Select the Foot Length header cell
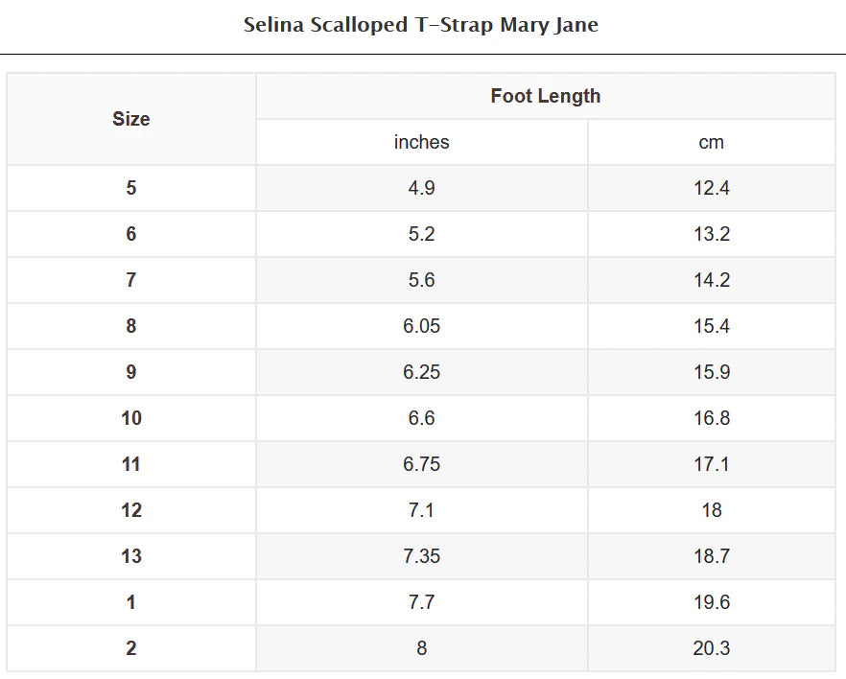The width and height of the screenshot is (846, 679). (545, 96)
